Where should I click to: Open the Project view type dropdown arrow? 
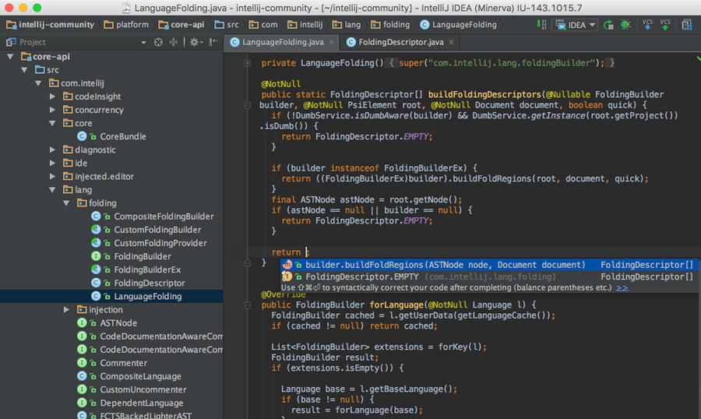(143, 43)
